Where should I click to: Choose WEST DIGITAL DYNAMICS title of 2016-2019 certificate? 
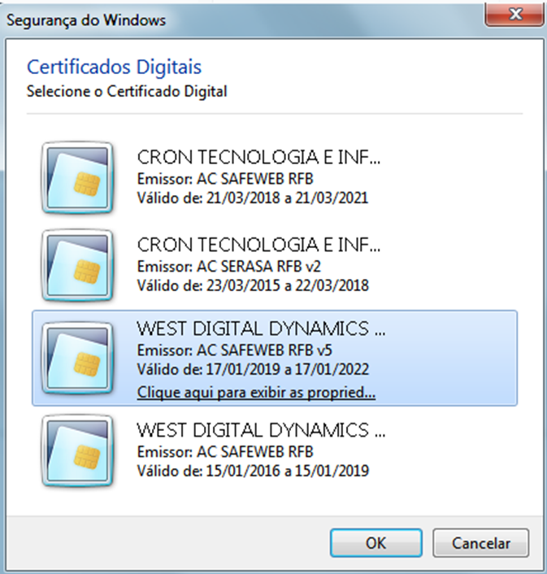point(261,430)
